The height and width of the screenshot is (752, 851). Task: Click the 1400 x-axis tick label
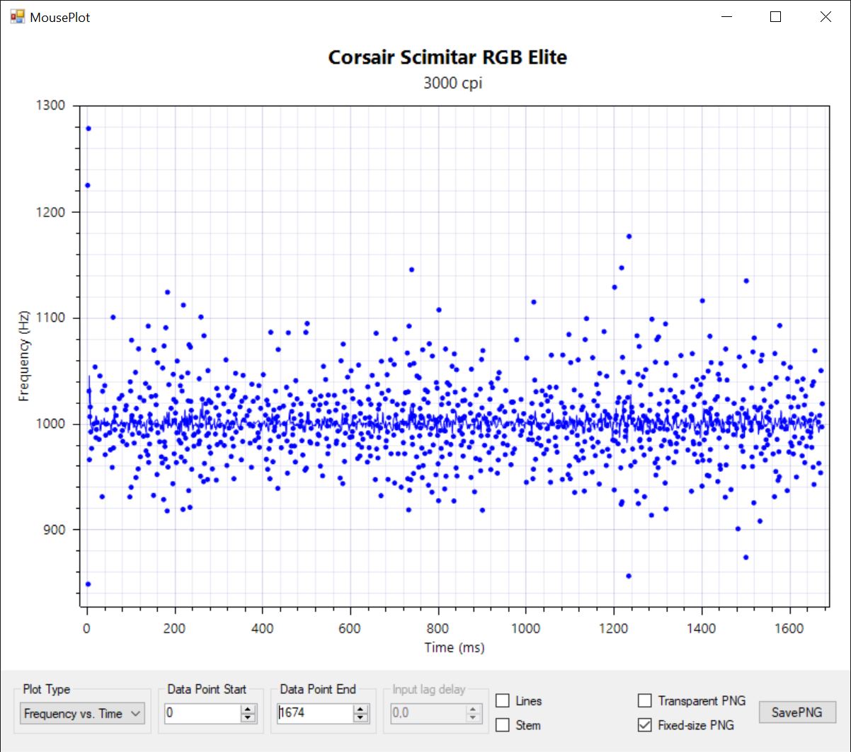coord(702,627)
